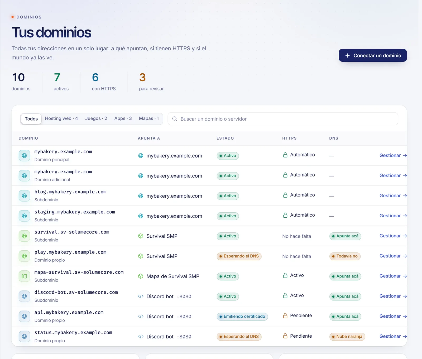Click the DOMINIO column header

[x=28, y=138]
